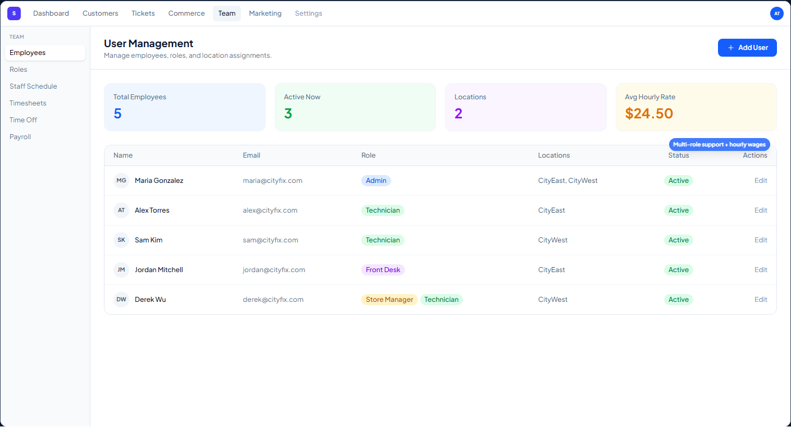Edit Jordan Mitchell's record
The image size is (791, 427).
point(761,270)
